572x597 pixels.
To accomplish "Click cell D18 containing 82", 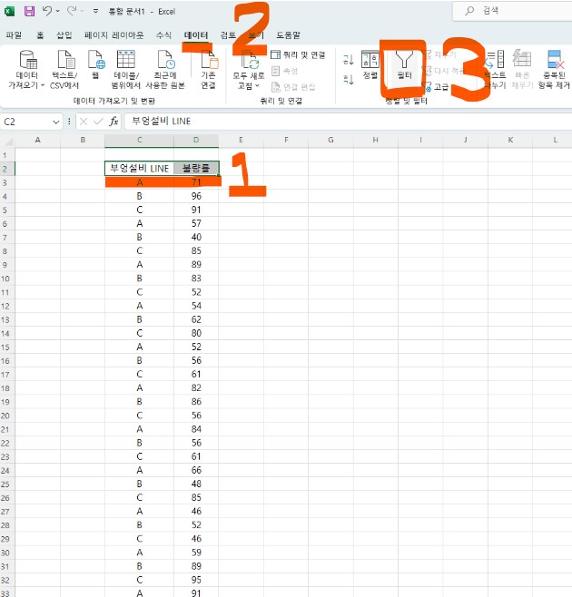I will click(x=196, y=388).
